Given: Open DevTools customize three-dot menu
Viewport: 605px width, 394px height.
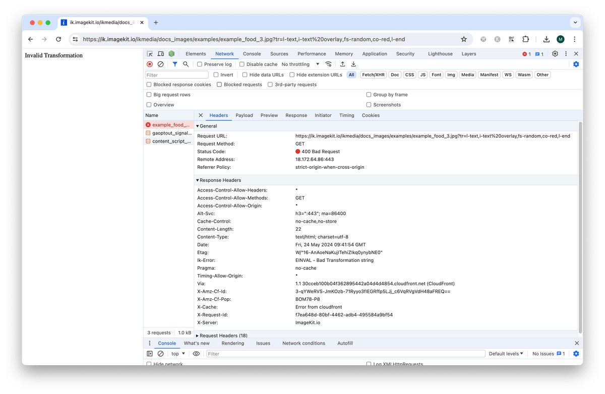Looking at the screenshot, I should (566, 54).
